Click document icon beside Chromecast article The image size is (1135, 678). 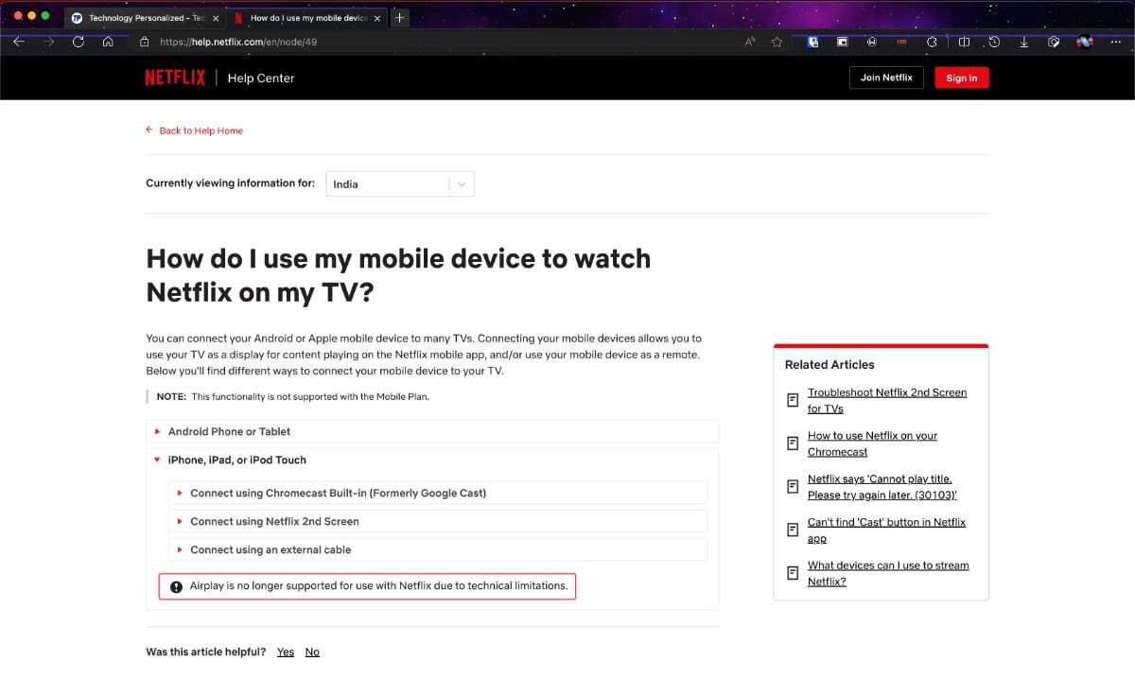793,443
